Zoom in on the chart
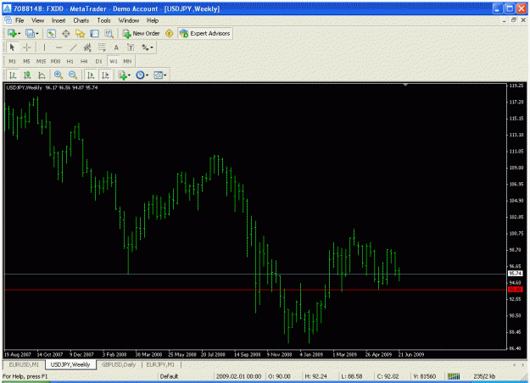 (59, 75)
